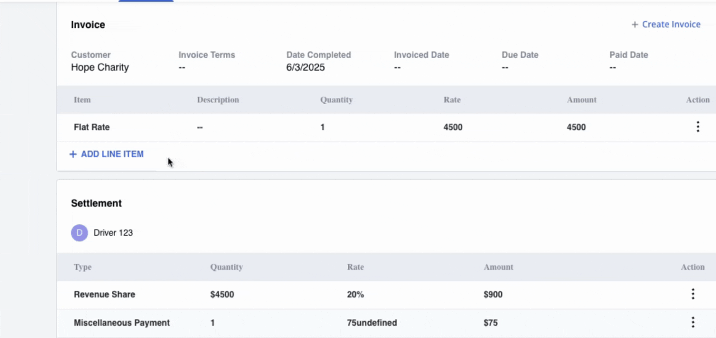Click the Item column header
The height and width of the screenshot is (338, 716).
(x=82, y=100)
